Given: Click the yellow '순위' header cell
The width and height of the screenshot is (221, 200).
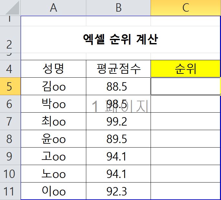Looking at the screenshot, I should [185, 69].
